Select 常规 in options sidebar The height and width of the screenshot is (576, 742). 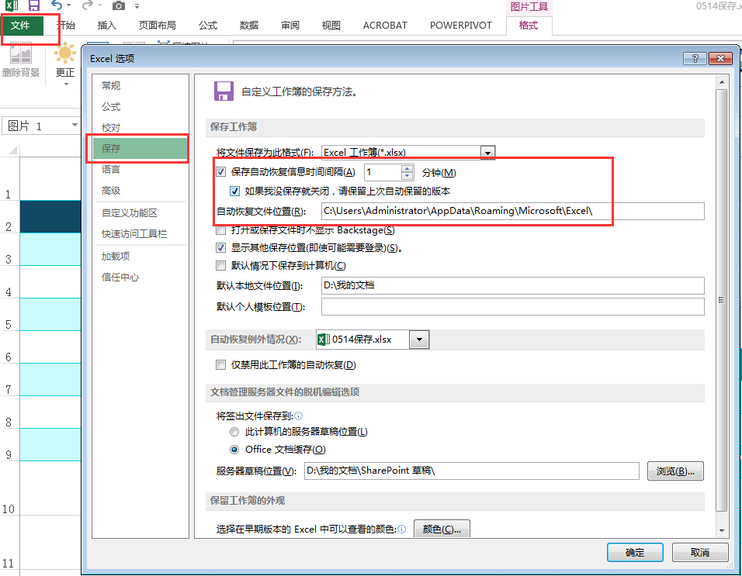pyautogui.click(x=140, y=85)
